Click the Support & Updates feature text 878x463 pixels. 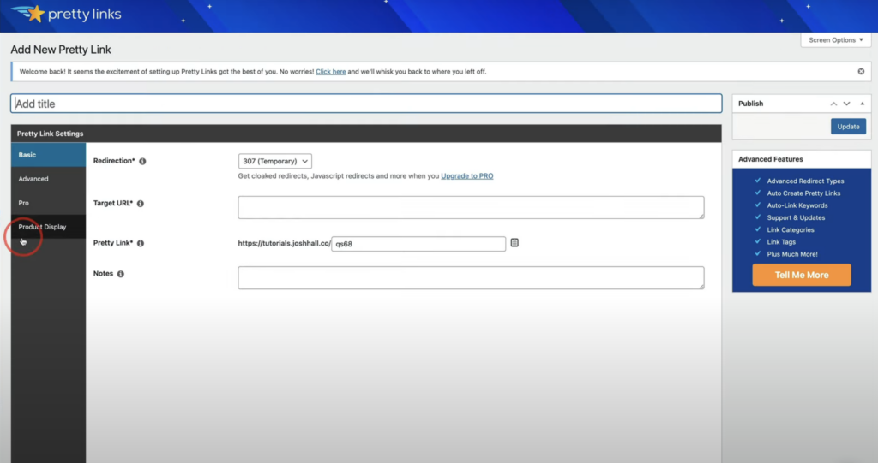point(796,218)
